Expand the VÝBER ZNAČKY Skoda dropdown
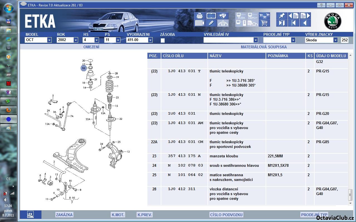 click(335, 40)
